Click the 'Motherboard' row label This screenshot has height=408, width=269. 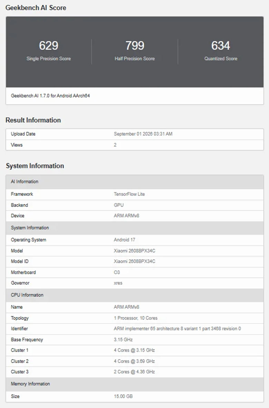(x=23, y=272)
